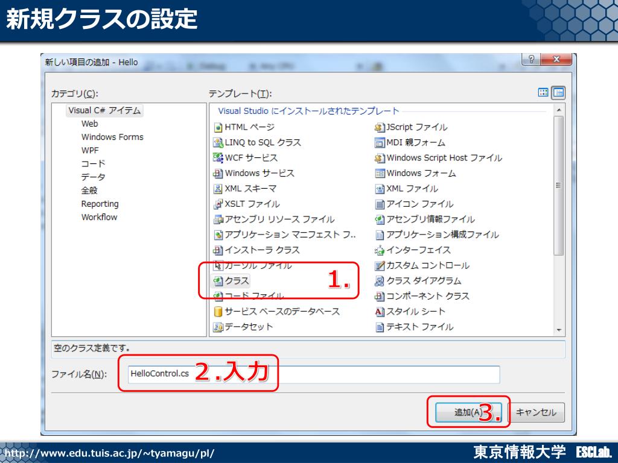
Task: Choose the アセンブリ リソース ファイル icon
Action: (x=218, y=219)
